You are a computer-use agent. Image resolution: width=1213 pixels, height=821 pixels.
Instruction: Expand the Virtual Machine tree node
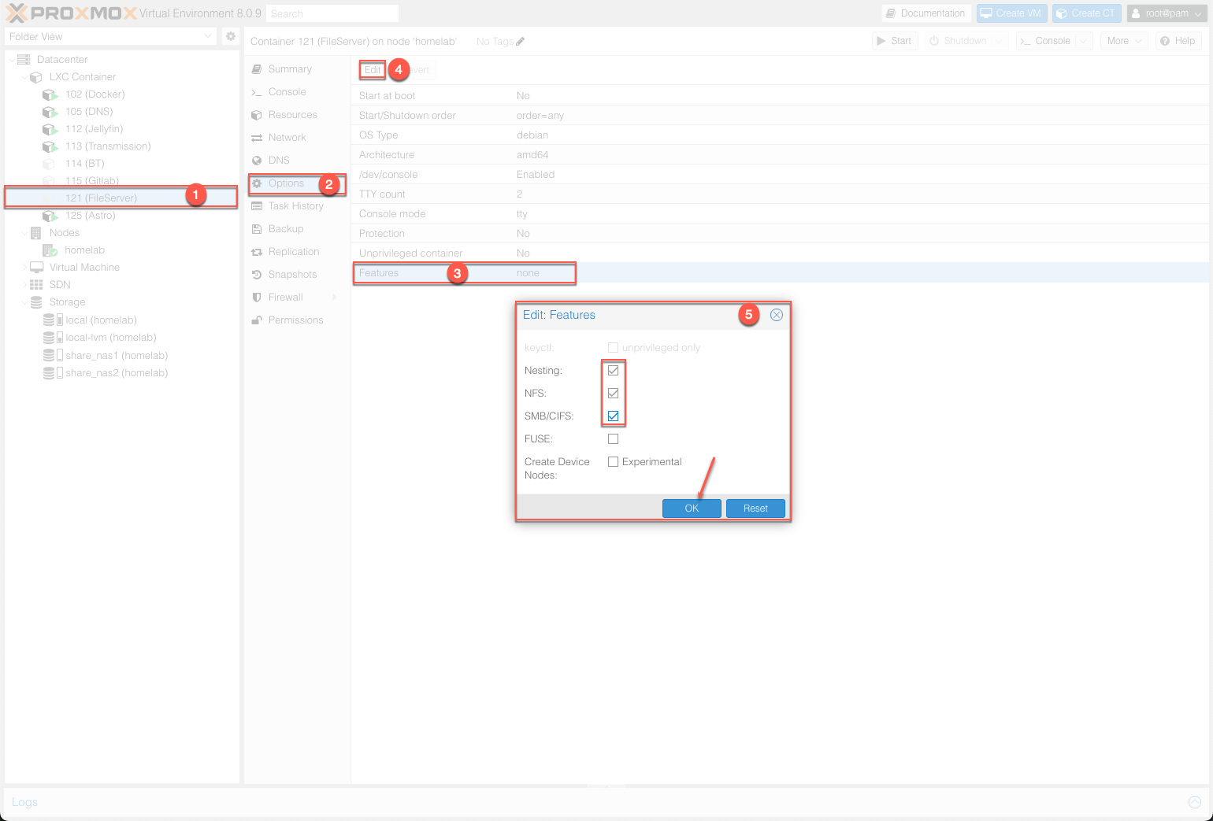[26, 267]
